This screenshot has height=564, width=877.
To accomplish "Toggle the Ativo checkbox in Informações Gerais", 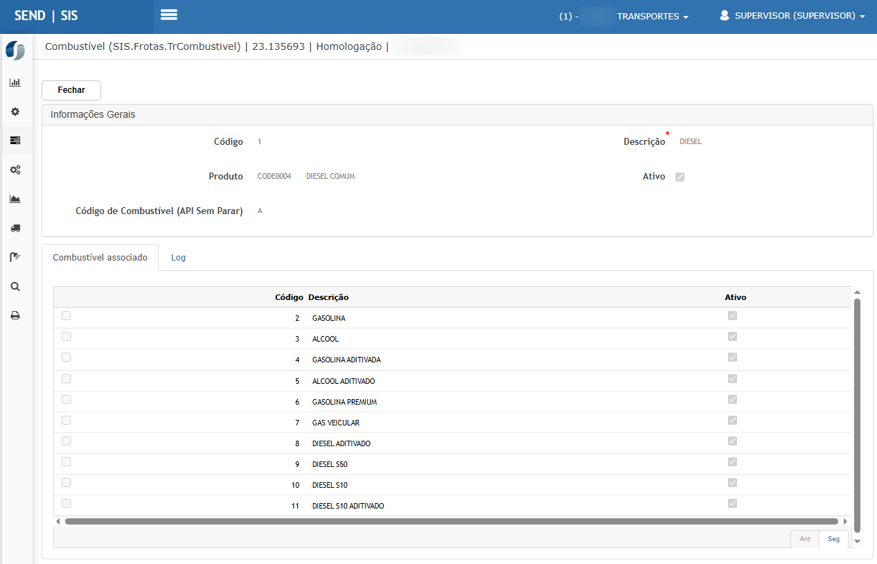I will 680,177.
